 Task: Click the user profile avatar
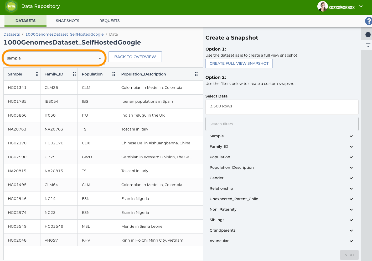[322, 7]
